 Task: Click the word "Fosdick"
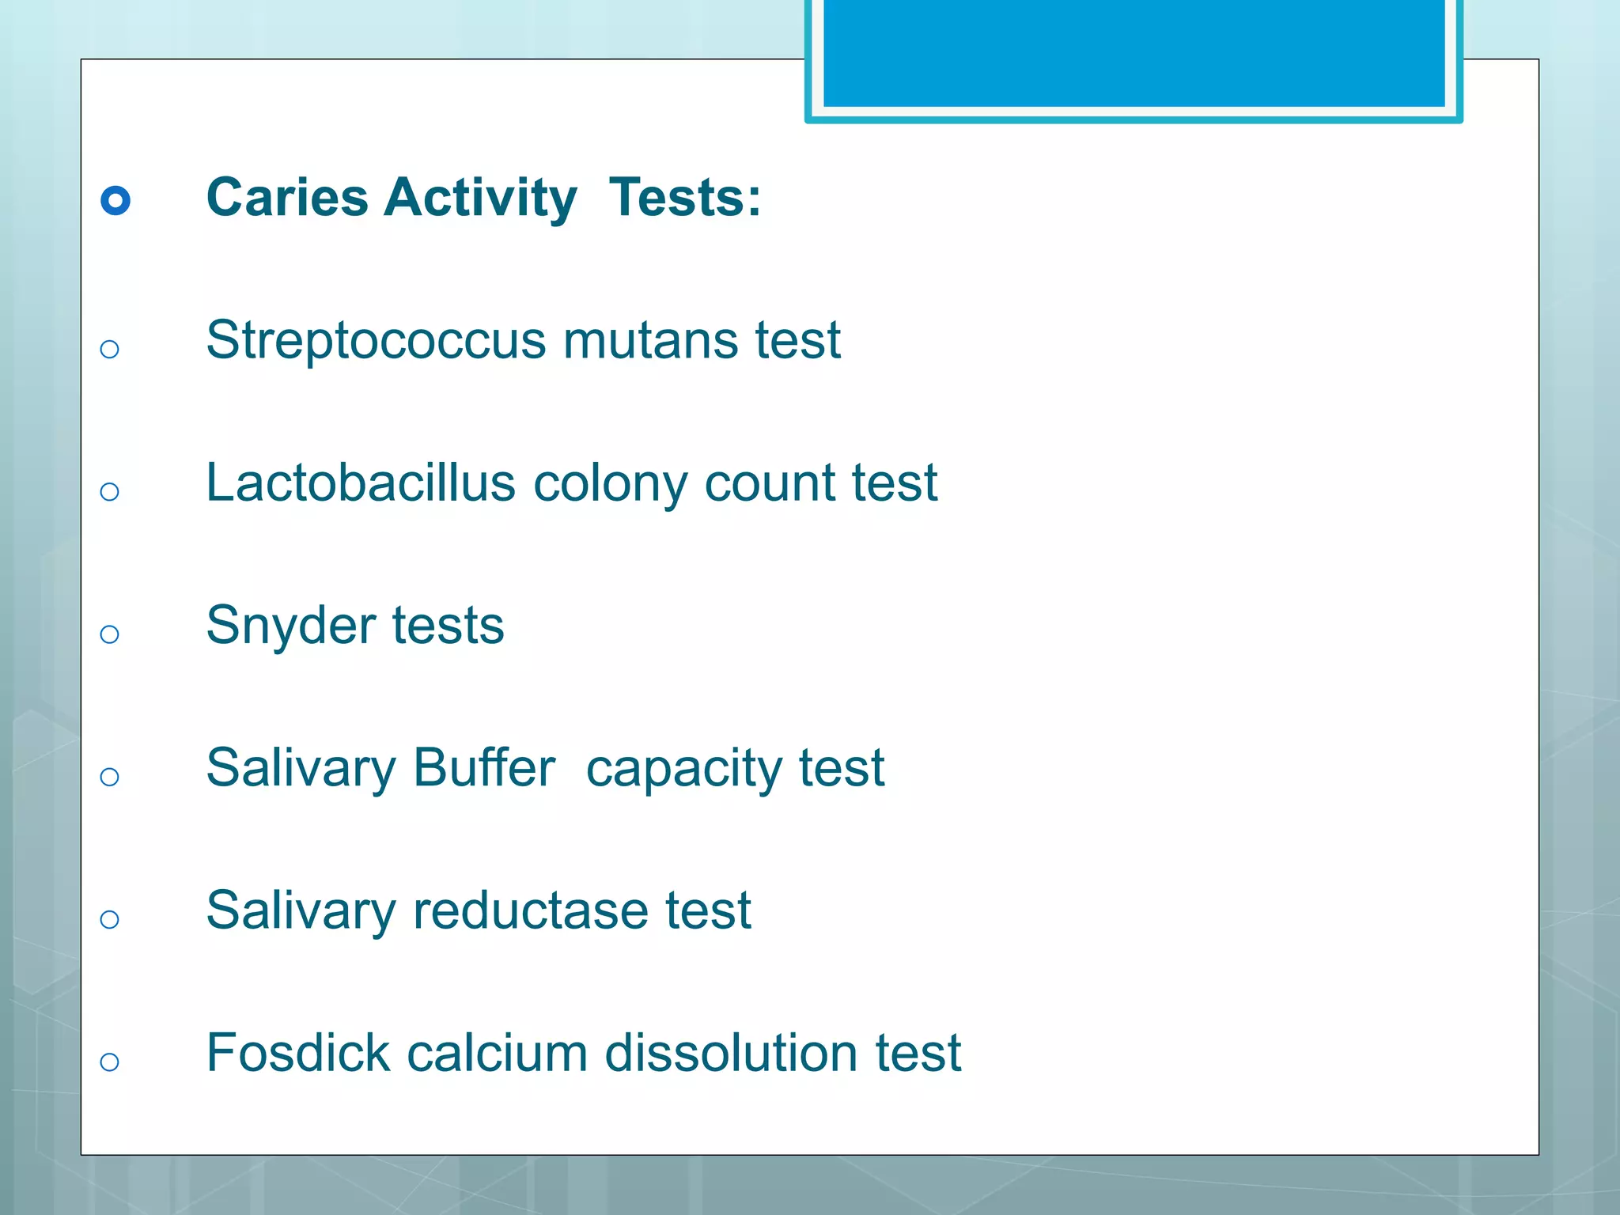coord(298,1053)
